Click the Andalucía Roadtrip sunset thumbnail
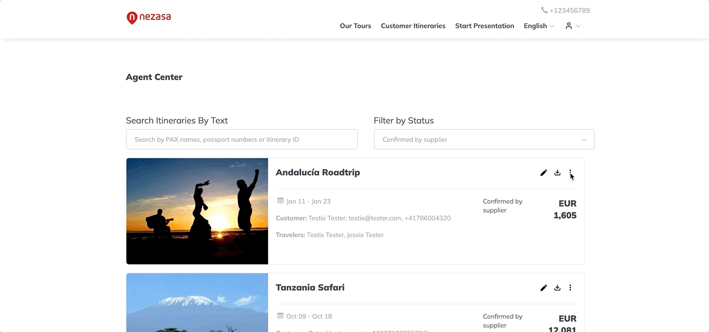The width and height of the screenshot is (709, 332). pyautogui.click(x=197, y=211)
